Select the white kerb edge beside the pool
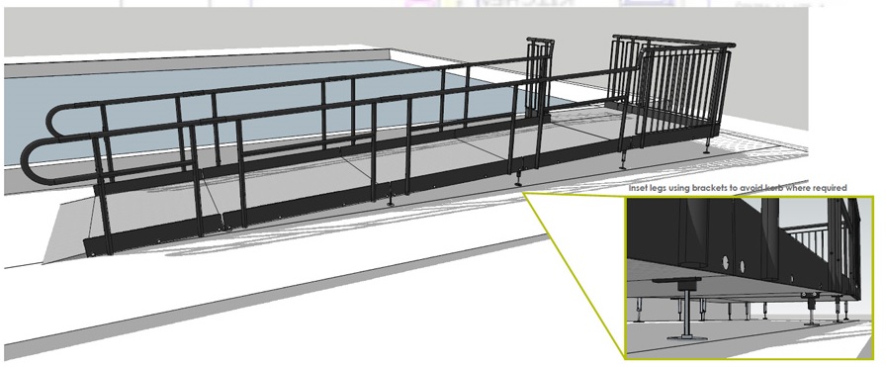 [x=198, y=53]
